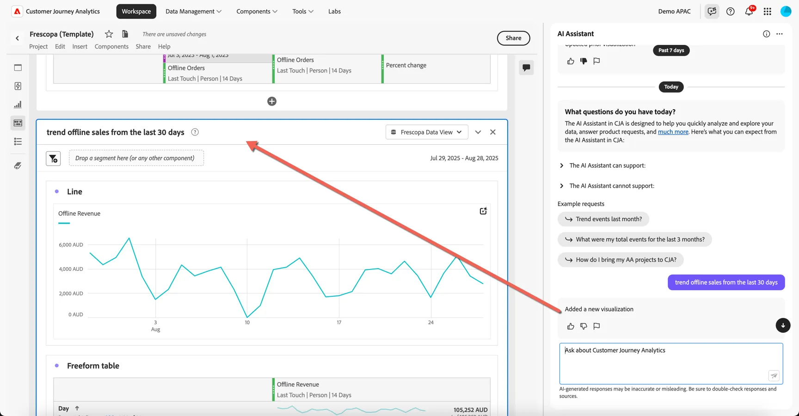Open the user profile avatar
This screenshot has width=799, height=416.
786,11
